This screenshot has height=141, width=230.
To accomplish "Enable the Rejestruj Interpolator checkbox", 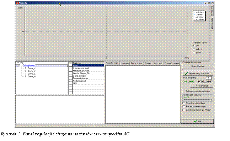I will pos(184,103).
